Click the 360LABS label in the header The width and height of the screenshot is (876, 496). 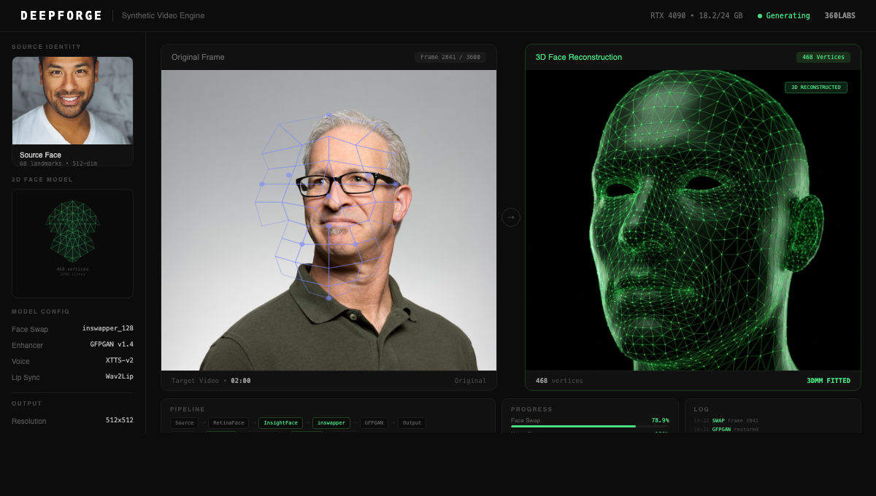(840, 15)
